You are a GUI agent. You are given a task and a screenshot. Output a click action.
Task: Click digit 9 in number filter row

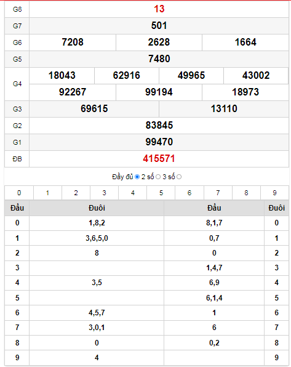[274, 193]
